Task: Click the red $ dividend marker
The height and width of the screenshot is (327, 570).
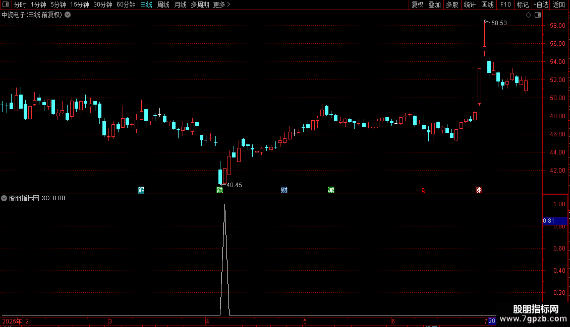Action: (423, 191)
